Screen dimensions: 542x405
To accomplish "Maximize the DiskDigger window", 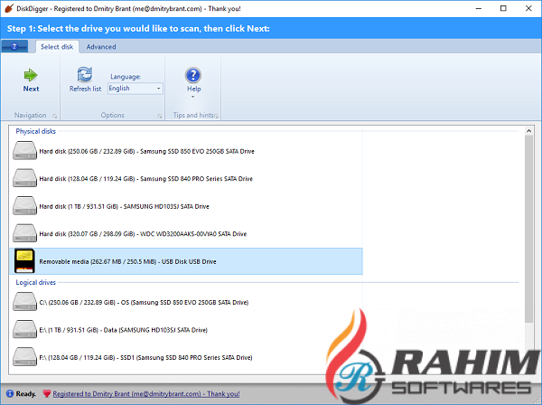I will pos(503,8).
